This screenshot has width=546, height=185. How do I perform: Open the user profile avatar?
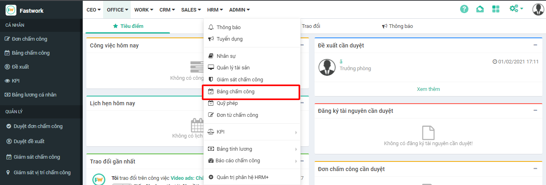tap(538, 9)
